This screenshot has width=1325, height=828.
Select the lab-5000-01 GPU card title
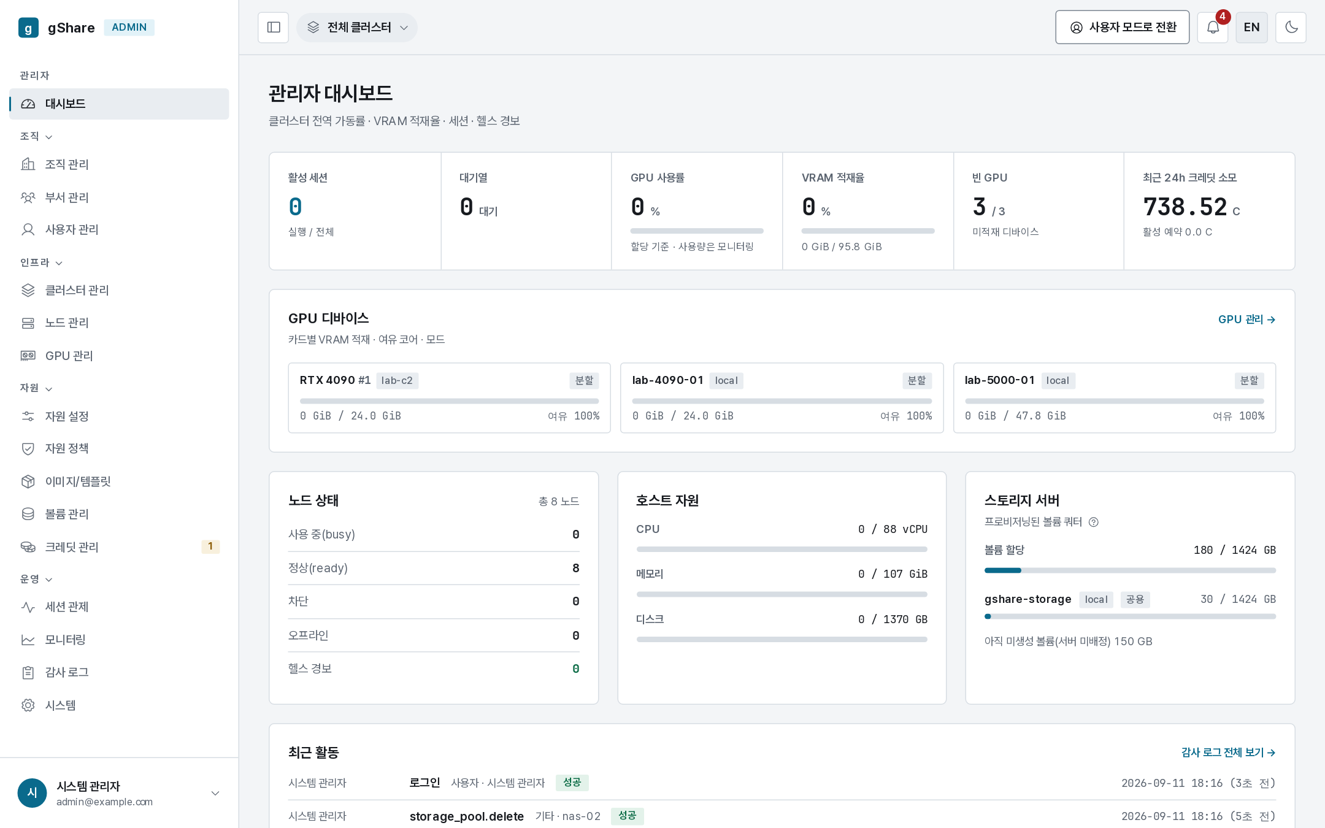[999, 380]
